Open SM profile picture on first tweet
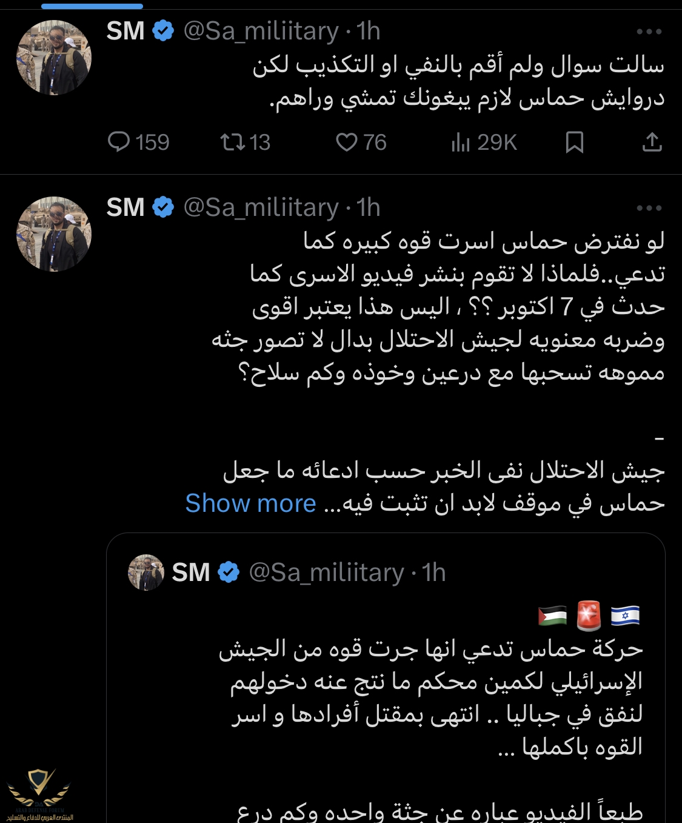This screenshot has height=823, width=682. point(54,58)
